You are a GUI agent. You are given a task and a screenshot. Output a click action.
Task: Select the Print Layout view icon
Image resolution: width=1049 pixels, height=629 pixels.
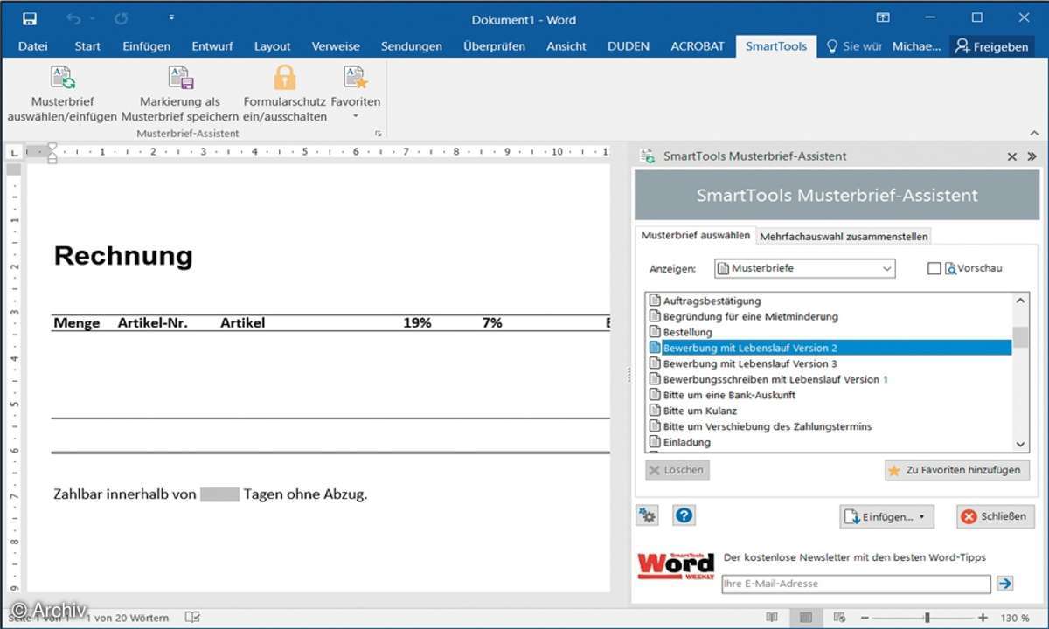tap(805, 618)
